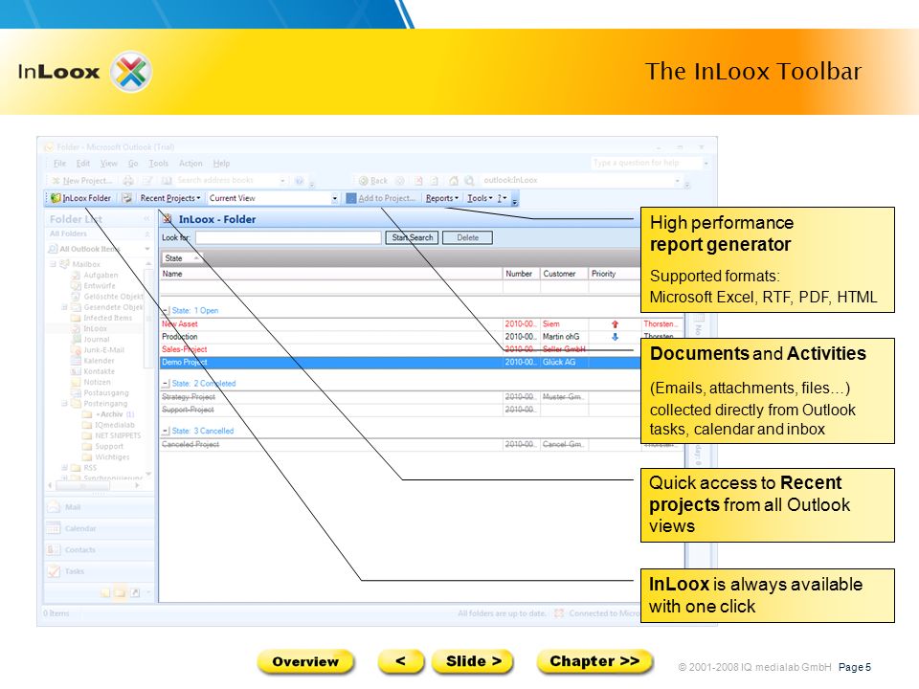This screenshot has height=689, width=919.
Task: Open the View menu
Action: coord(108,164)
